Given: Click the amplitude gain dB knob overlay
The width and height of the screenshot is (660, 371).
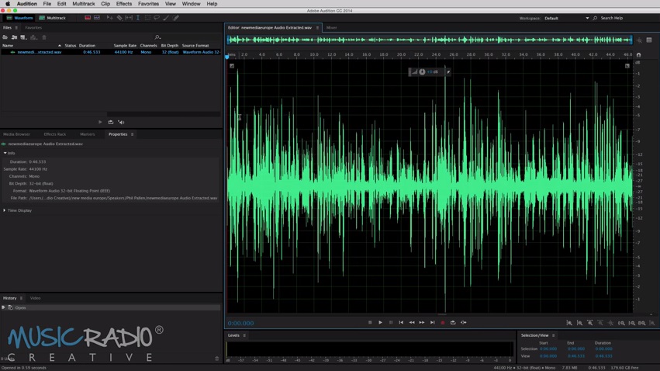Looking at the screenshot, I should [x=423, y=72].
